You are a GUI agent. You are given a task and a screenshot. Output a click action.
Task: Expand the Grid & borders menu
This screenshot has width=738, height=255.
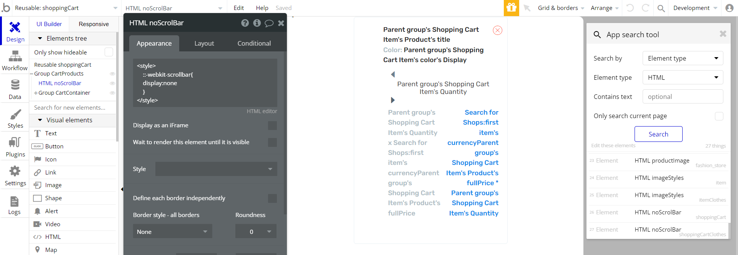(561, 8)
